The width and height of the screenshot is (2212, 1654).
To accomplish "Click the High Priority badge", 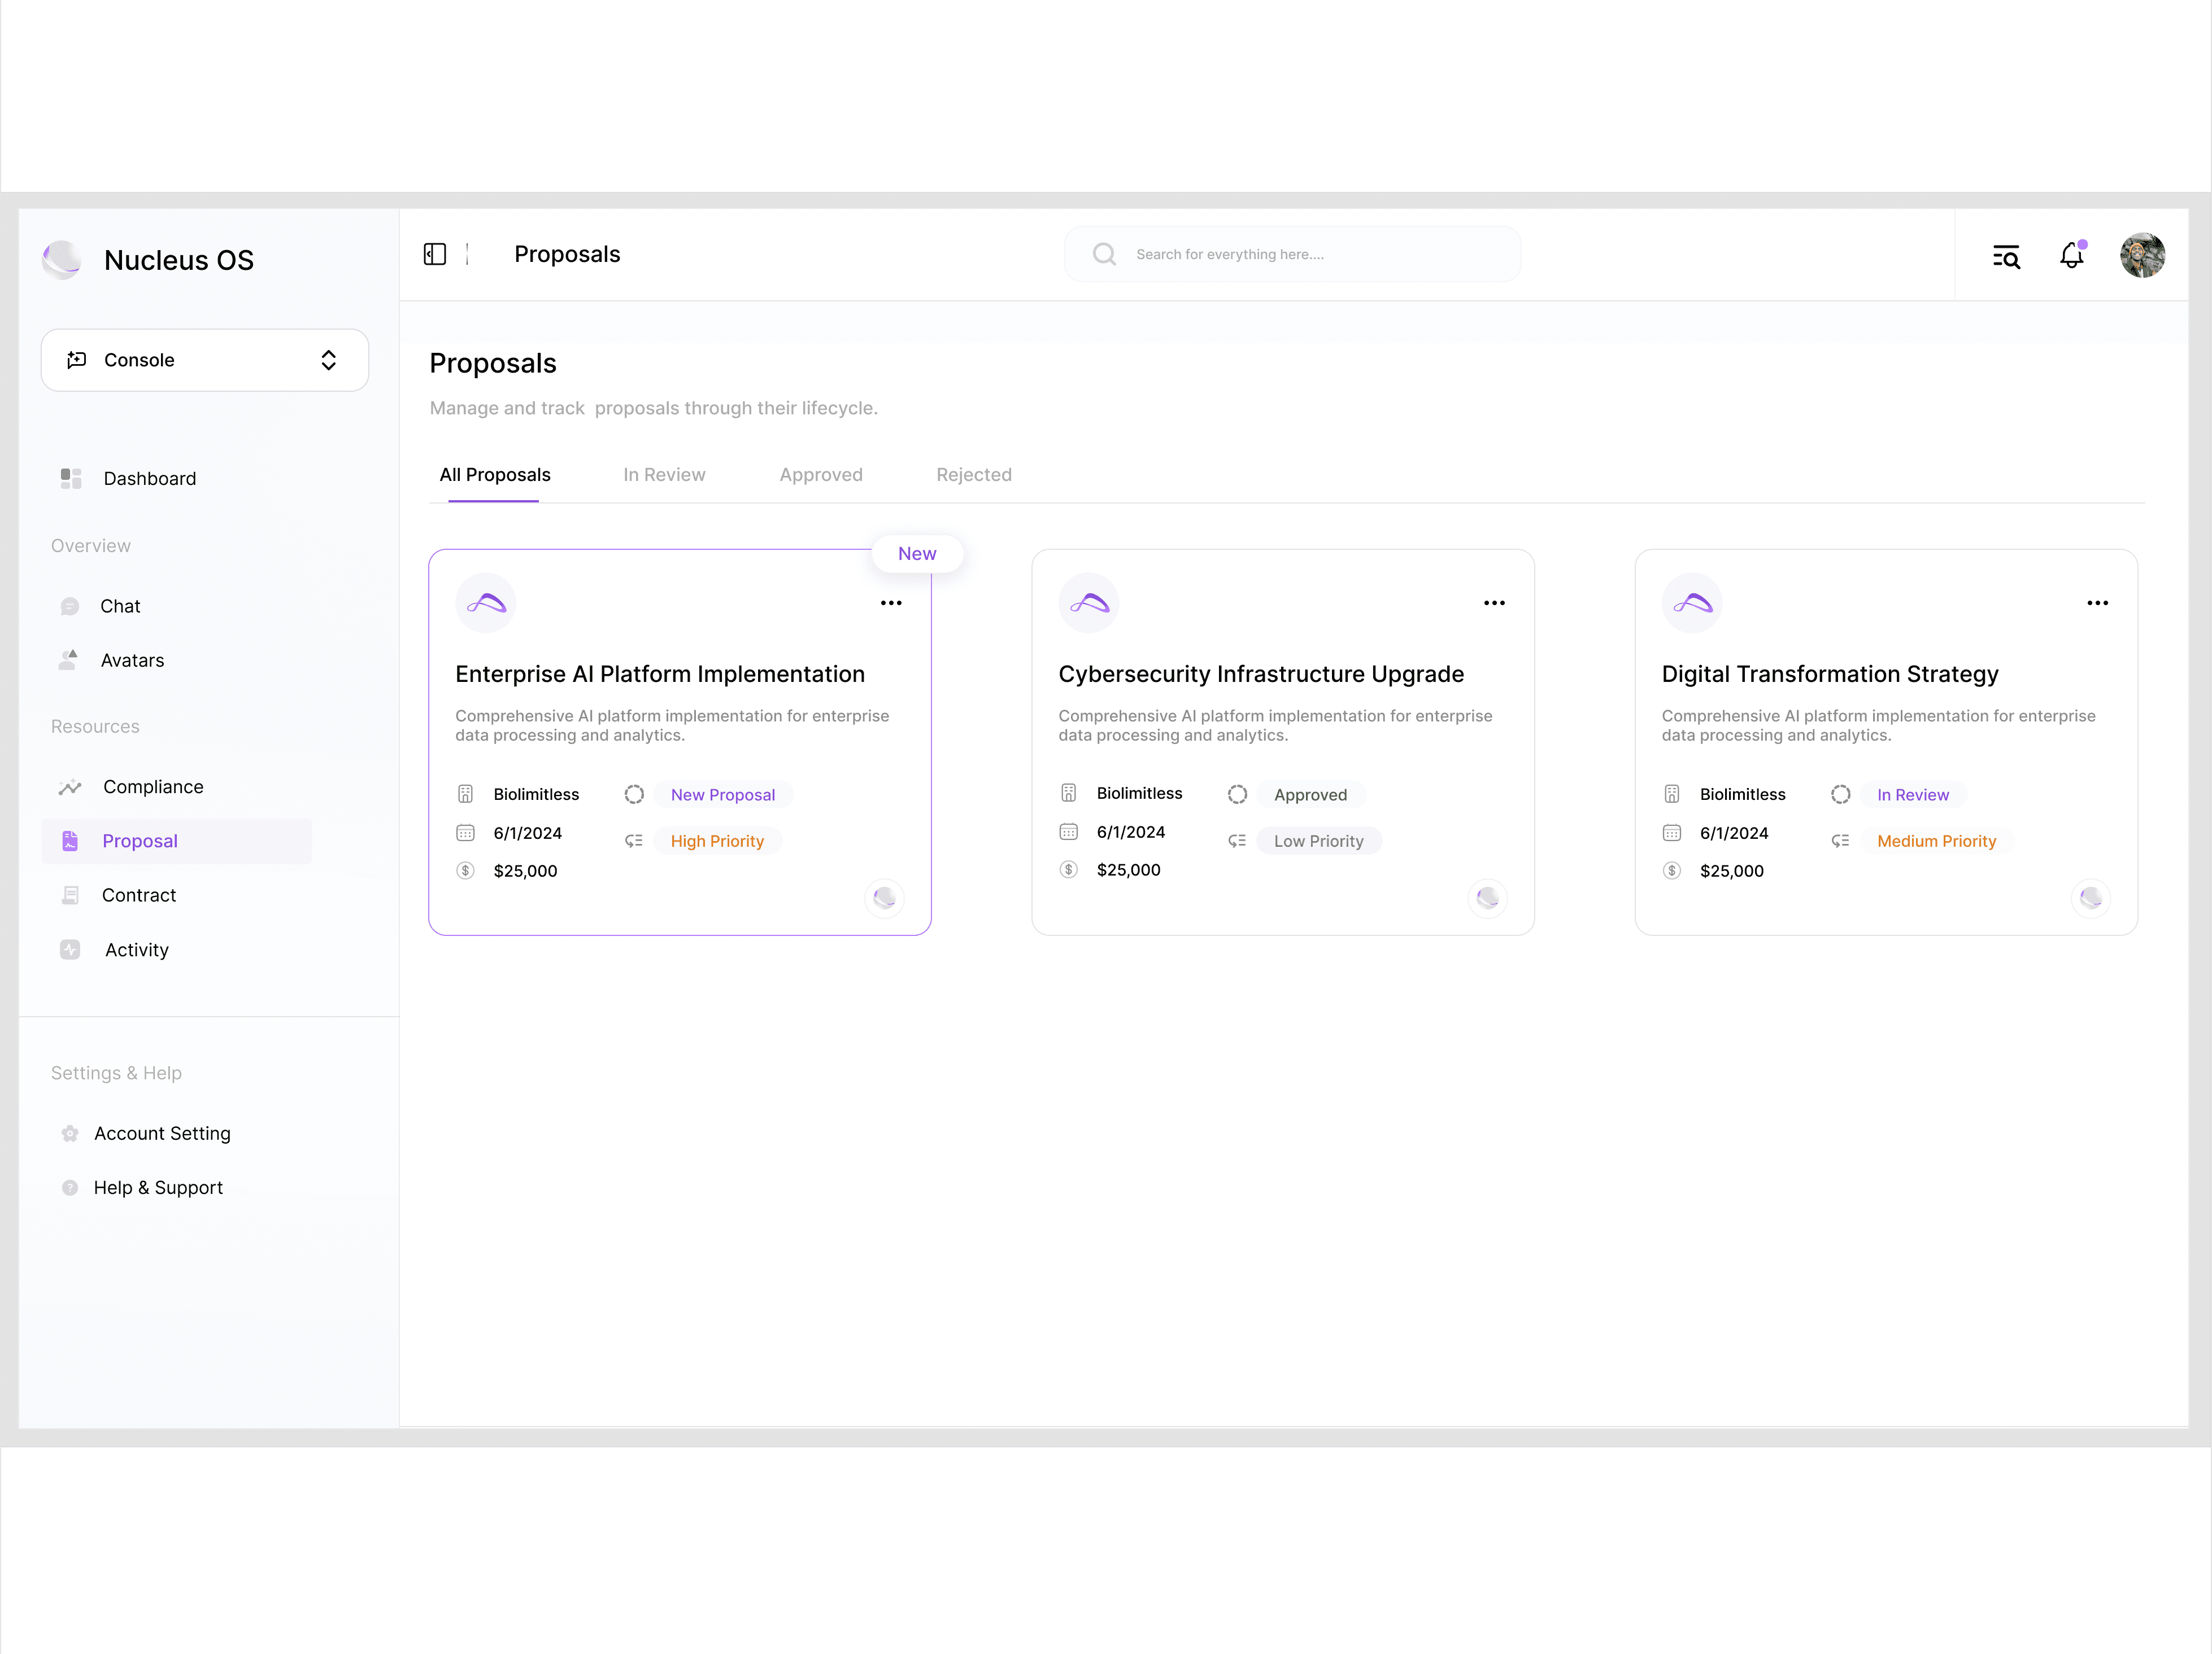I will (x=717, y=842).
